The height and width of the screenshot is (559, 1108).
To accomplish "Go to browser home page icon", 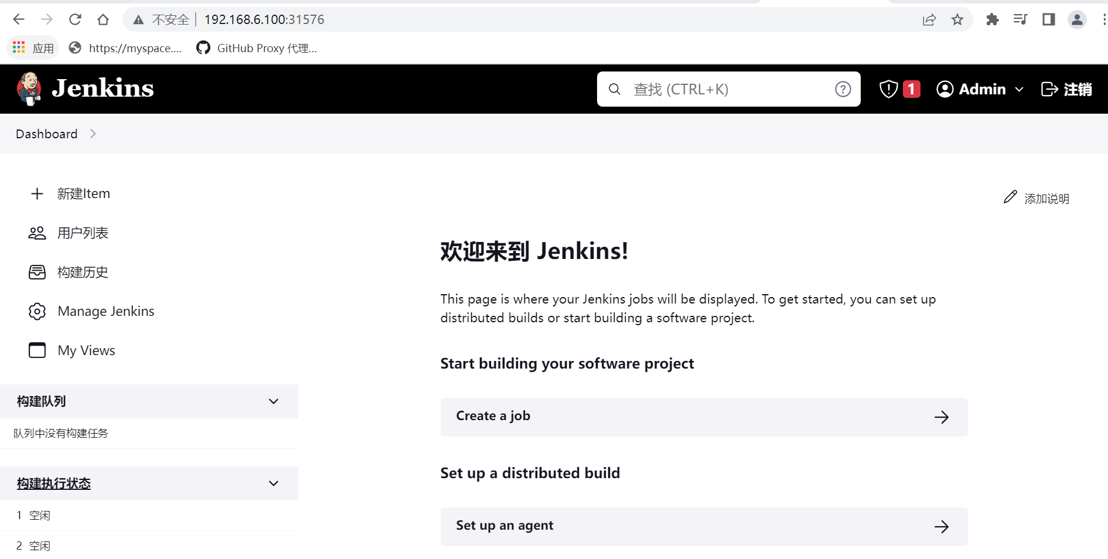I will 103,19.
